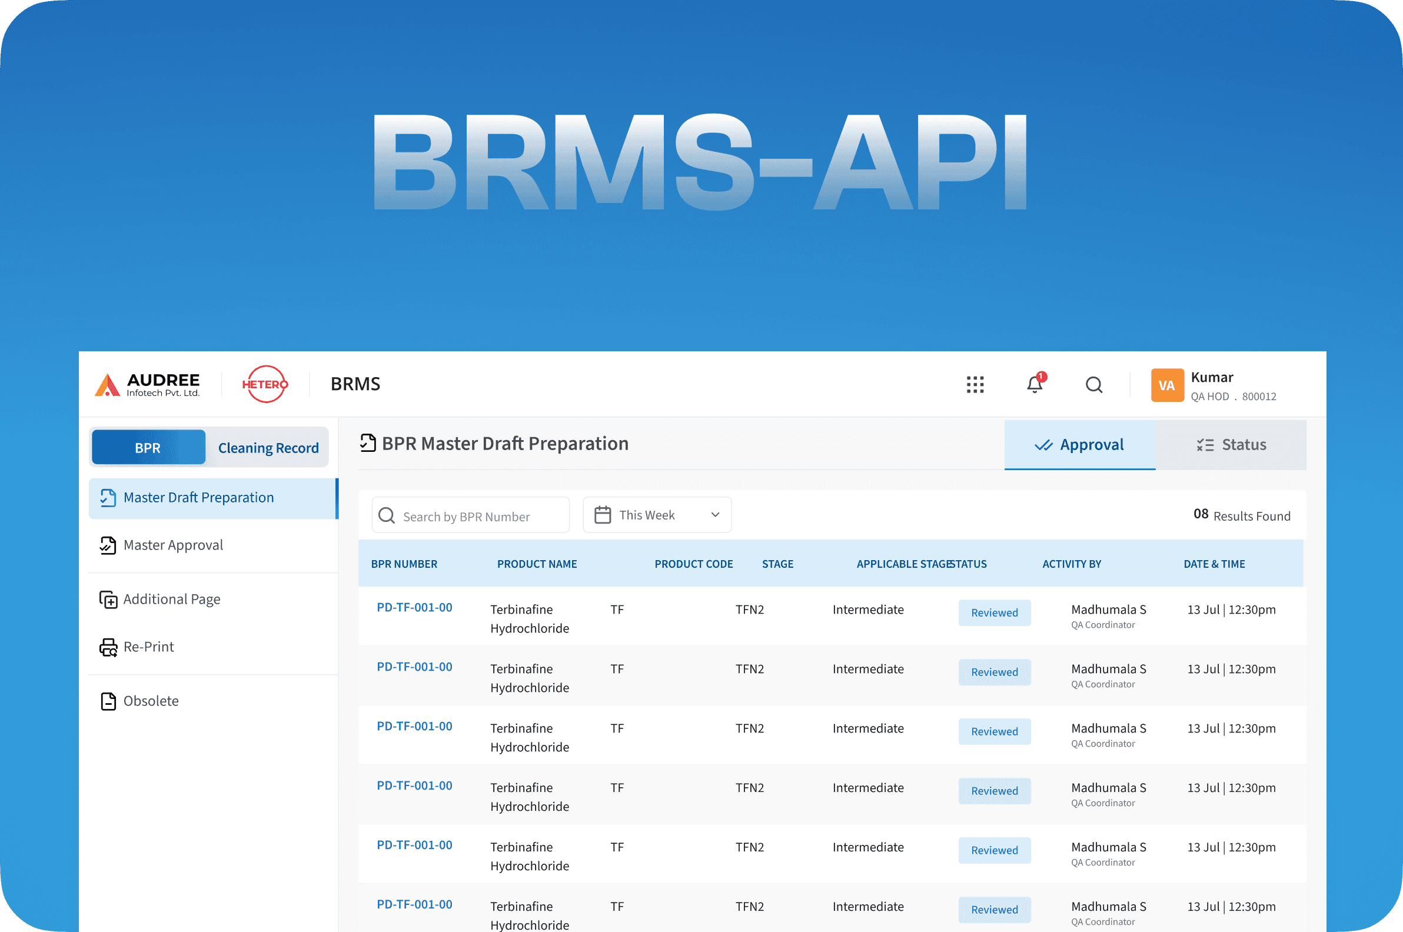The width and height of the screenshot is (1403, 932).
Task: Select Master Approval menu item
Action: pos(173,545)
